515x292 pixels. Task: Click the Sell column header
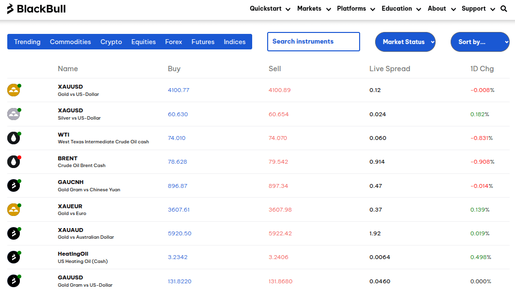[274, 69]
